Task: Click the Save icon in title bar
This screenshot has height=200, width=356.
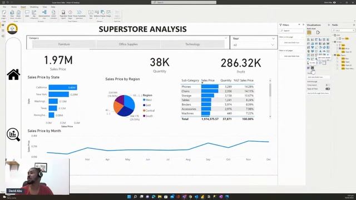Action: click(3, 2)
